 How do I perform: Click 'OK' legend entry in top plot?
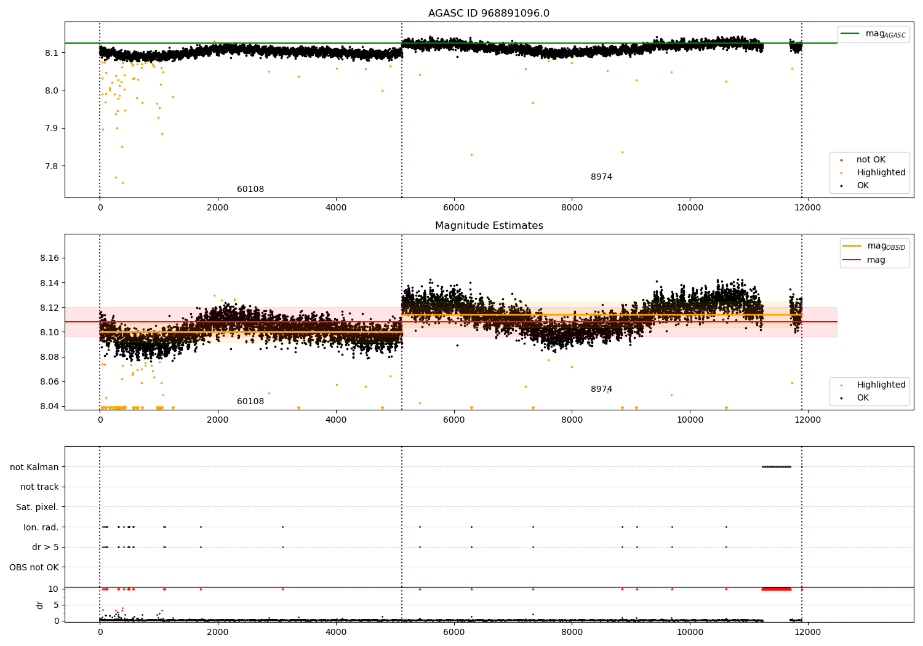[x=863, y=186]
